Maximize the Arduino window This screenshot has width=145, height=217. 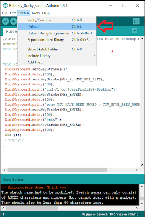(x=124, y=5)
